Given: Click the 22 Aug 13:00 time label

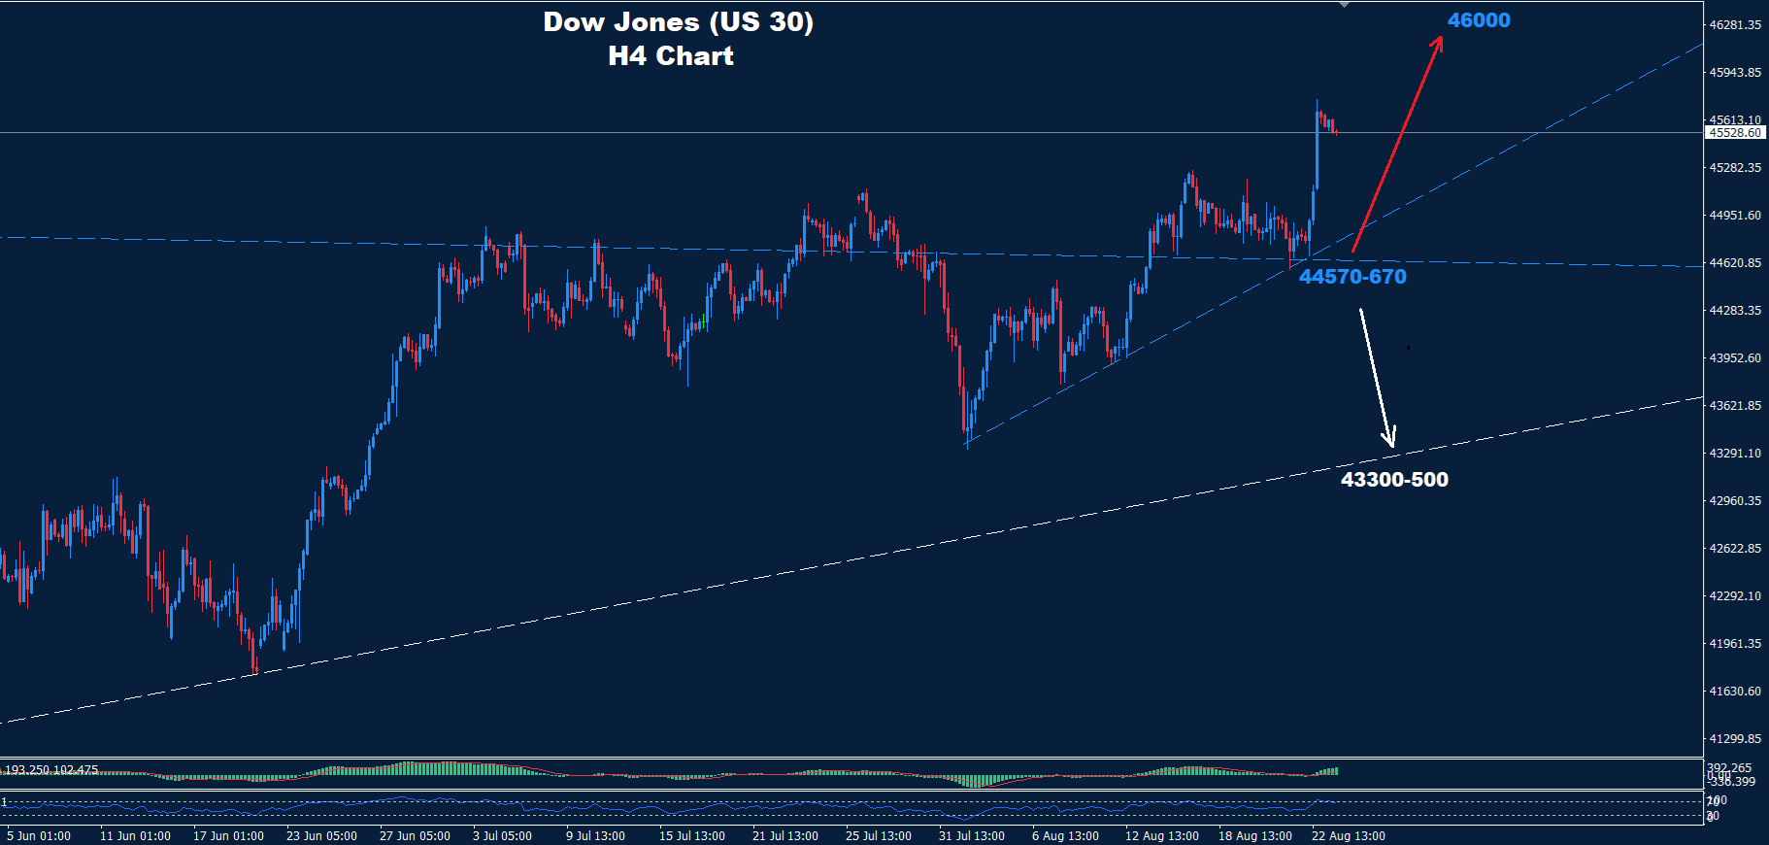Looking at the screenshot, I should [x=1348, y=836].
